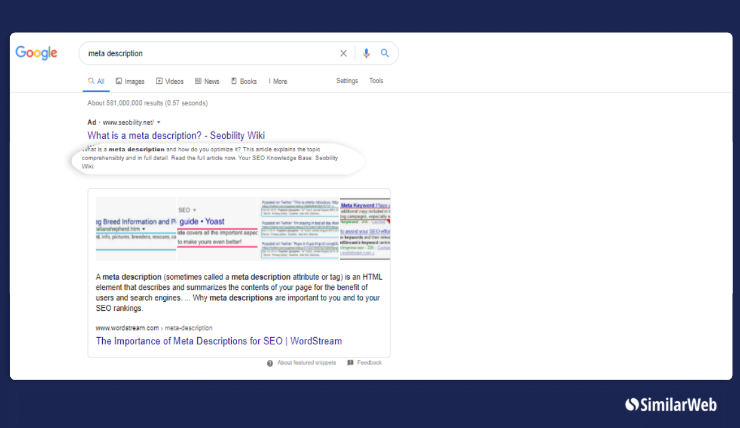Switch to the Images tab
The height and width of the screenshot is (428, 740).
tap(130, 81)
